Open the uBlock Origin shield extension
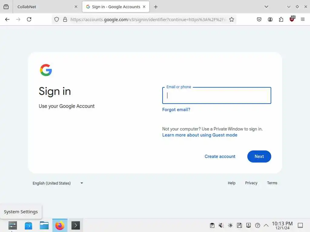310x232 pixels. coord(292,19)
